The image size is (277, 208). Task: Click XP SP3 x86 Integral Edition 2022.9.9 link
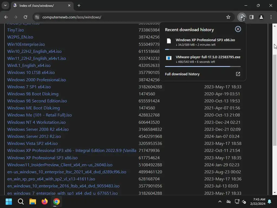click(x=71, y=151)
